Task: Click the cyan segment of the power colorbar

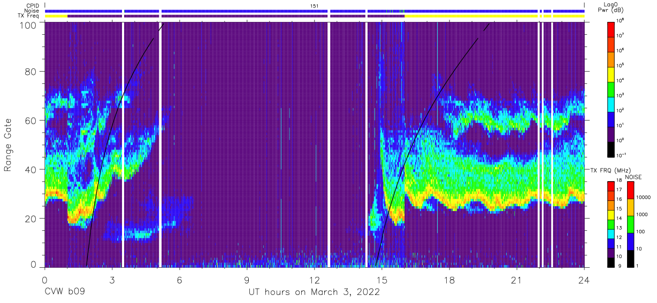Action: click(611, 104)
